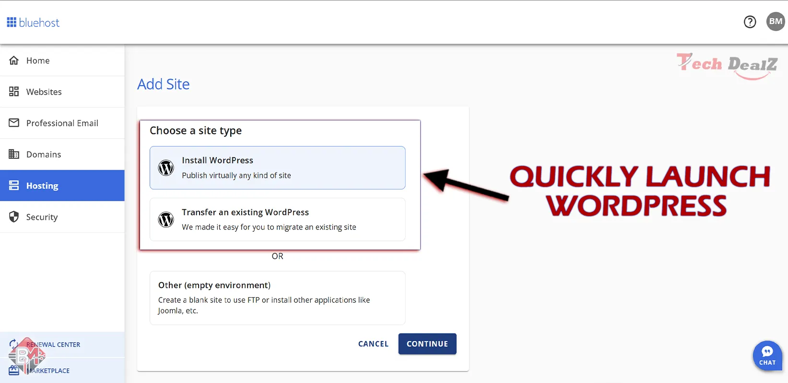Screen dimensions: 788x383
Task: Open Professional Email section
Action: [x=62, y=123]
